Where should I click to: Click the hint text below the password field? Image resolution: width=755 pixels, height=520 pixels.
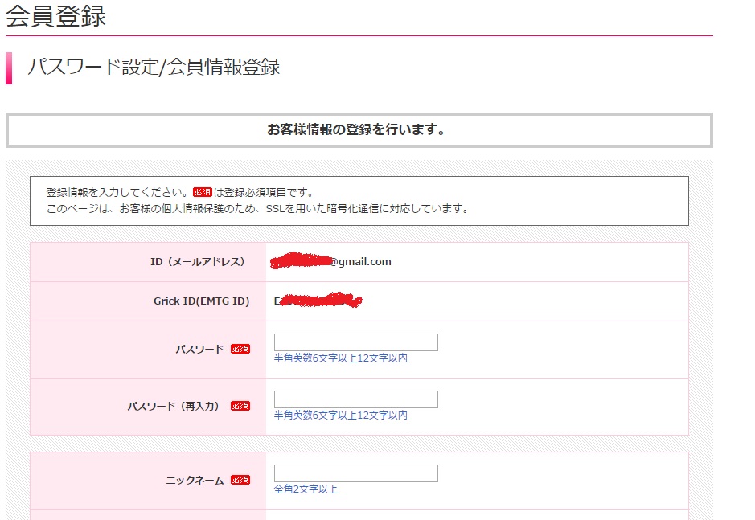tap(340, 358)
